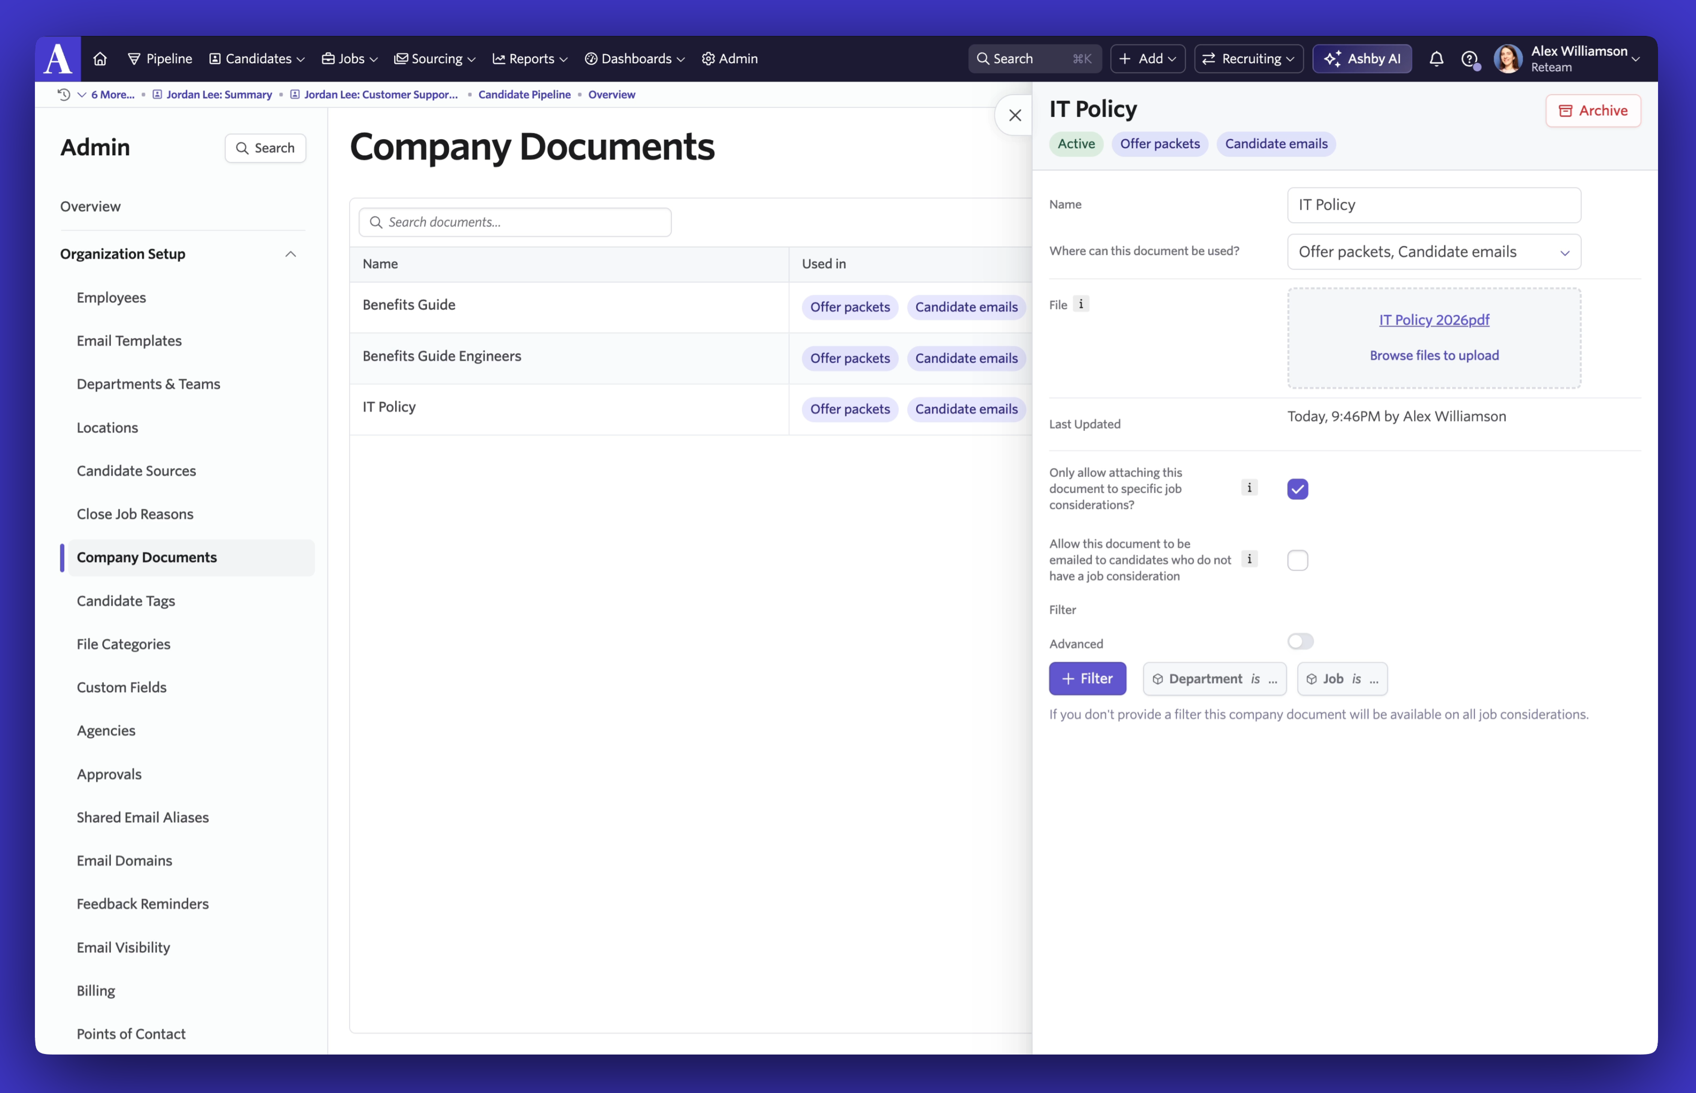Archive the IT Policy document
1696x1093 pixels.
pyautogui.click(x=1593, y=111)
